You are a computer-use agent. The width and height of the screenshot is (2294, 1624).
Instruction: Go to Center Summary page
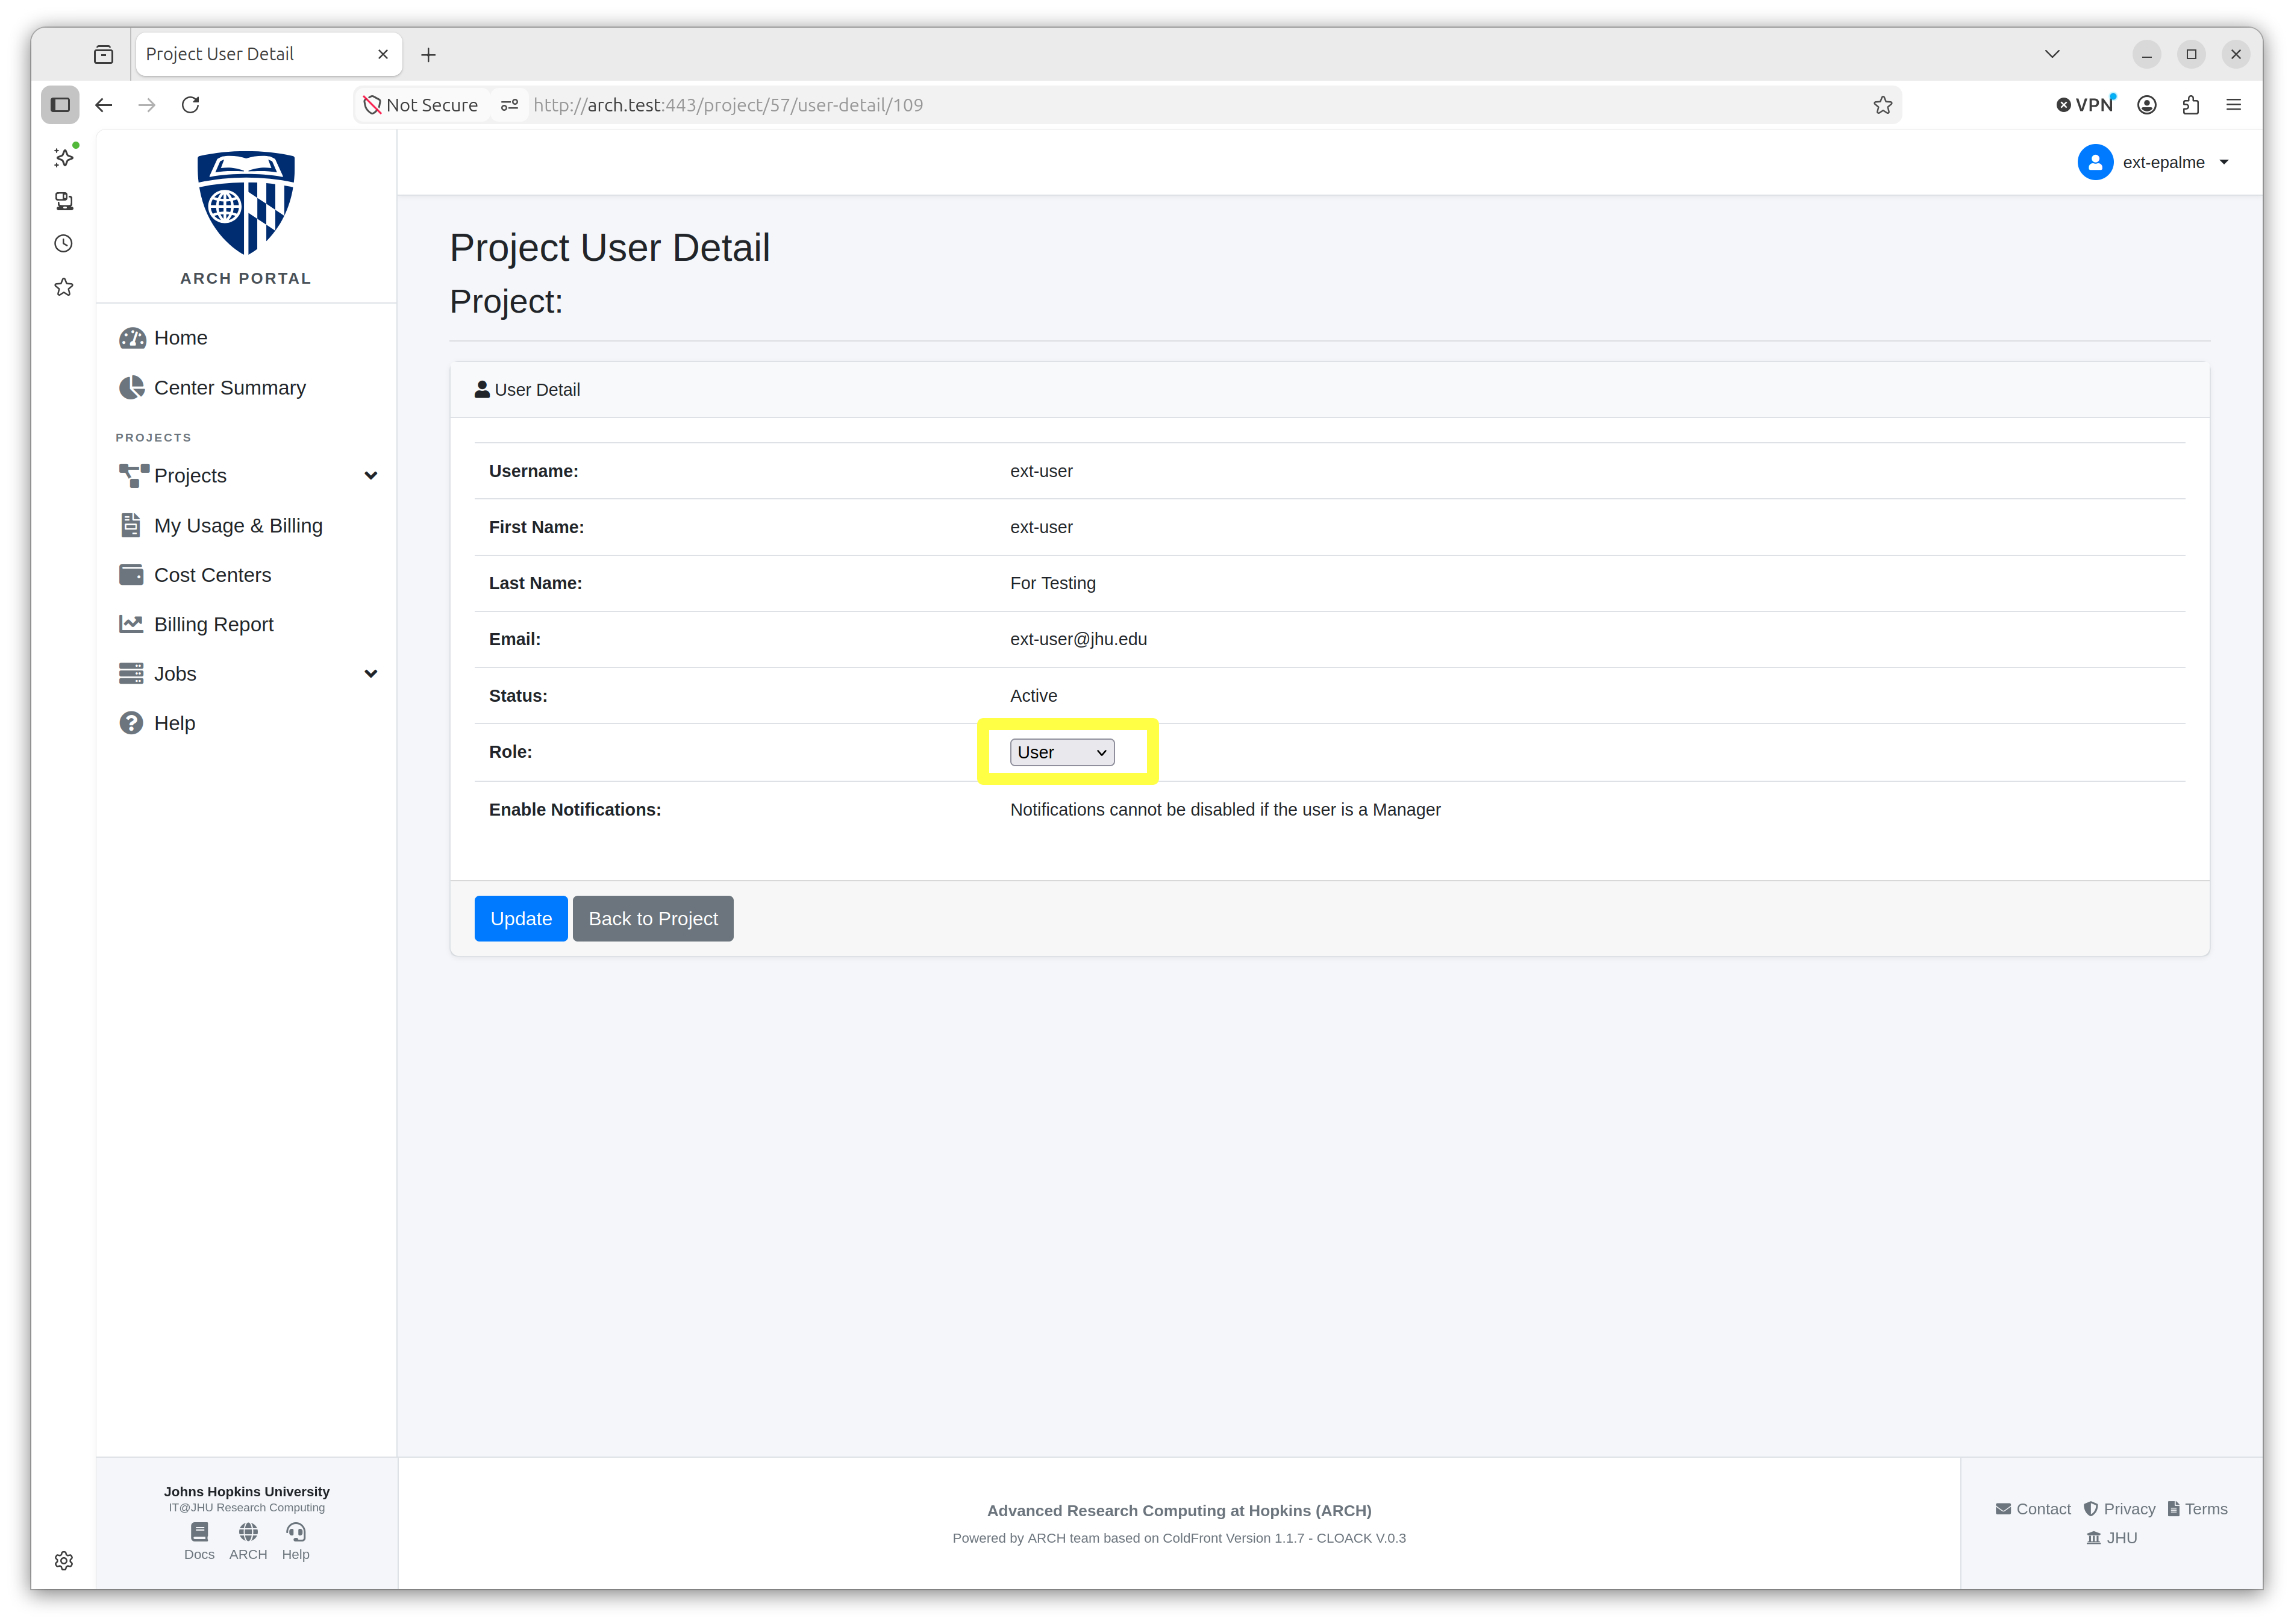pos(230,388)
